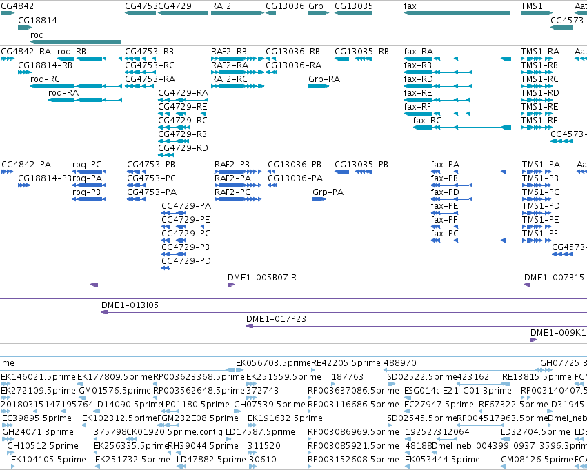
Task: Click the teal roq gene bar
Action: coord(76,42)
